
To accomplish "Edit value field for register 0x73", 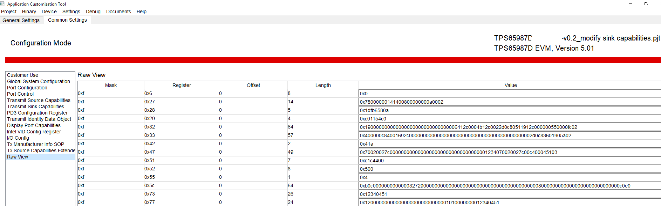I will coord(510,194).
